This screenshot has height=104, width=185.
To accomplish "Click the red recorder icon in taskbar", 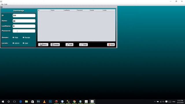I will [x=56, y=101].
